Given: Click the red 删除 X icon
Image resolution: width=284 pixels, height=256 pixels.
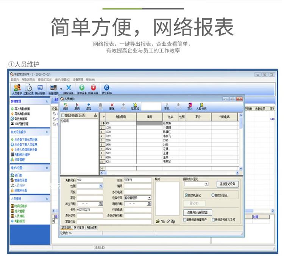Looking at the screenshot, I should coord(112,107).
